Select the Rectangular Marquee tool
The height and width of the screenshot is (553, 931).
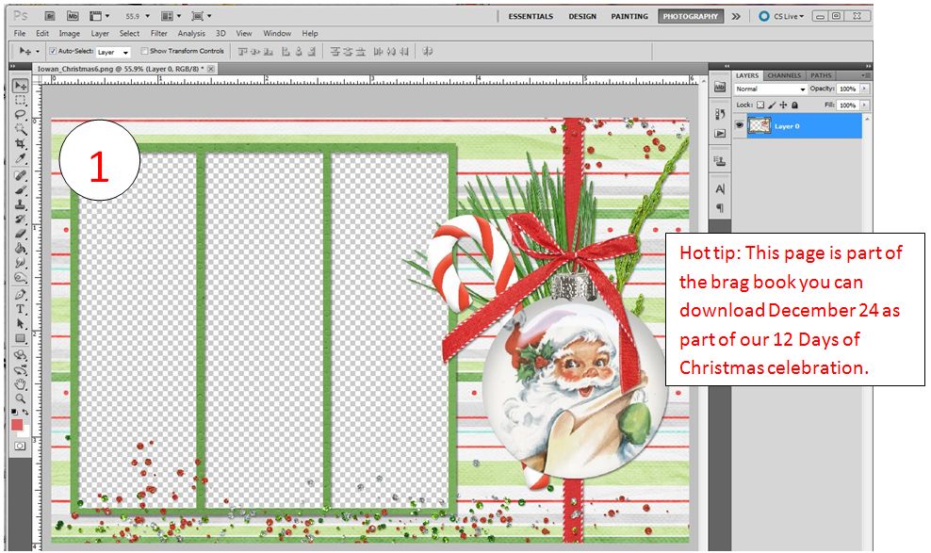(20, 100)
